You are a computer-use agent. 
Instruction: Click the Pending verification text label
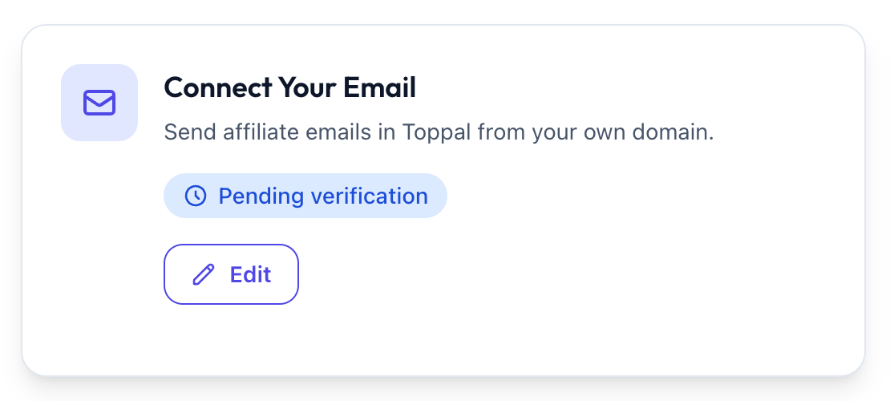(323, 196)
